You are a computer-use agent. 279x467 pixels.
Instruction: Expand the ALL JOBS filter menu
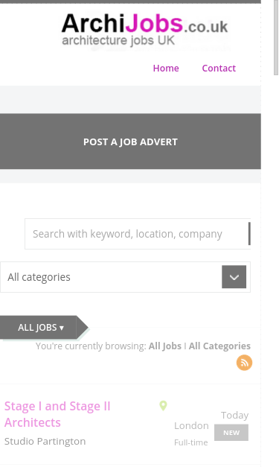tap(41, 327)
